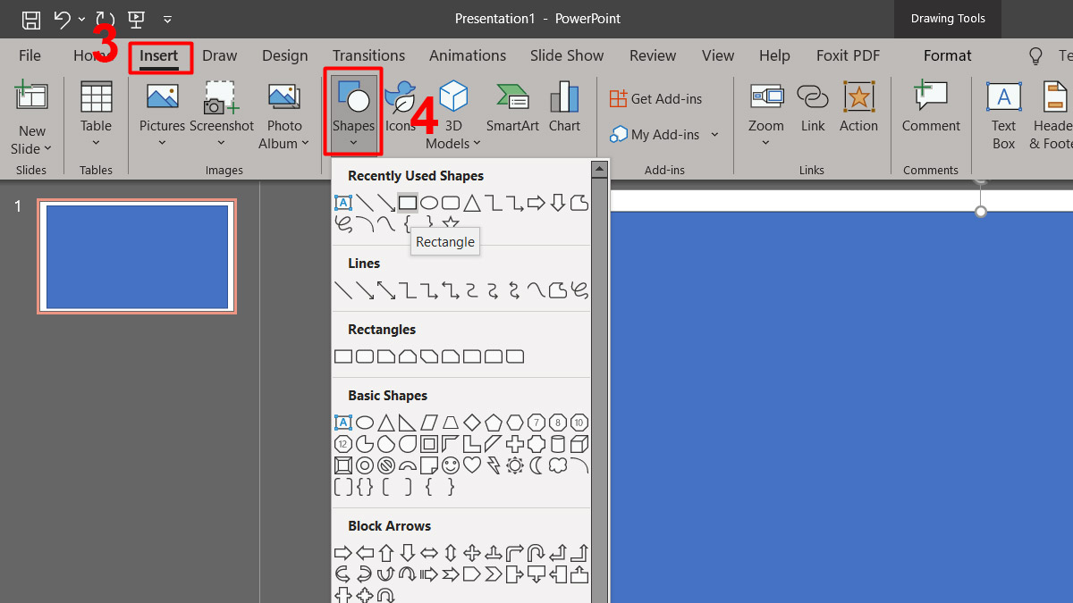The height and width of the screenshot is (603, 1073).
Task: Open the Drawing Tools Format tab
Action: tap(947, 55)
